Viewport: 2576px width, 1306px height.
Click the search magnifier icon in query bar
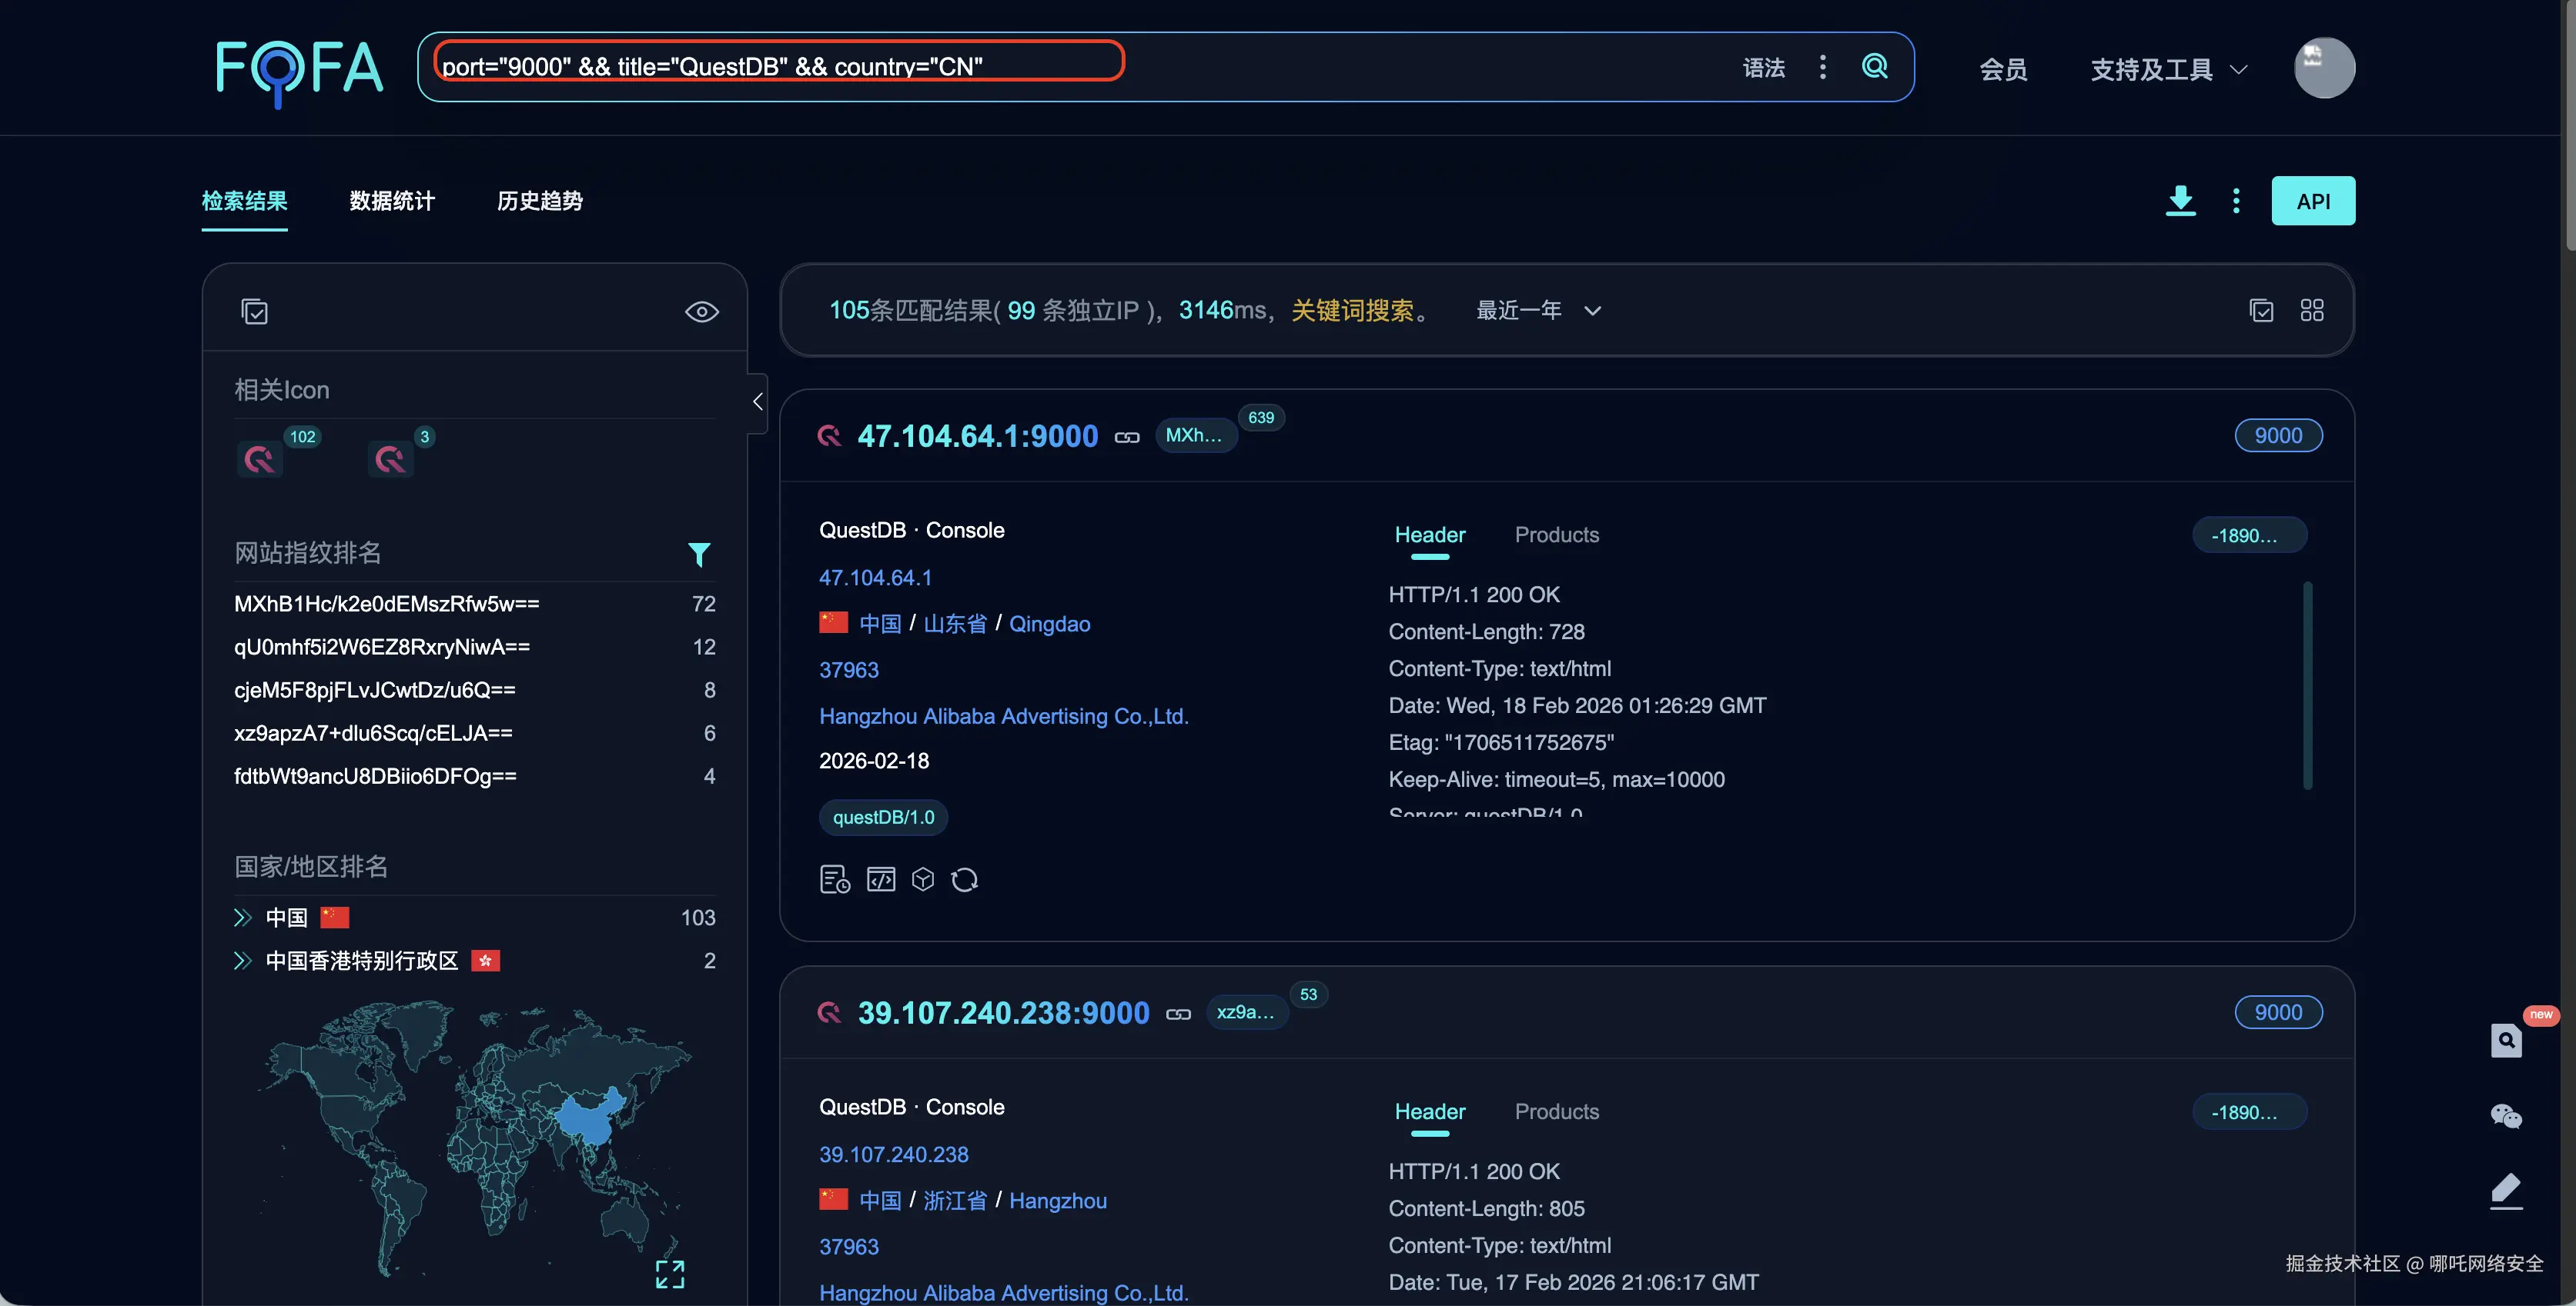tap(1874, 66)
